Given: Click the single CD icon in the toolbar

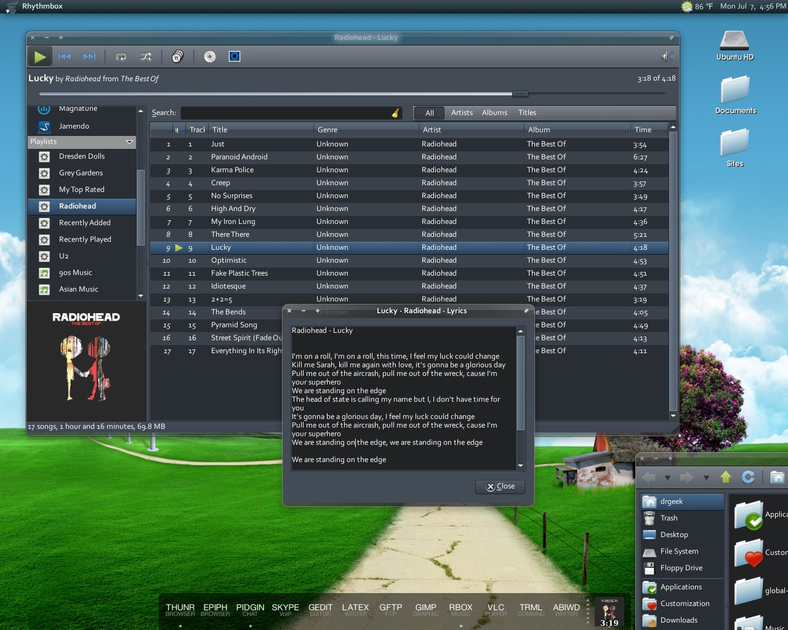Looking at the screenshot, I should tap(210, 57).
